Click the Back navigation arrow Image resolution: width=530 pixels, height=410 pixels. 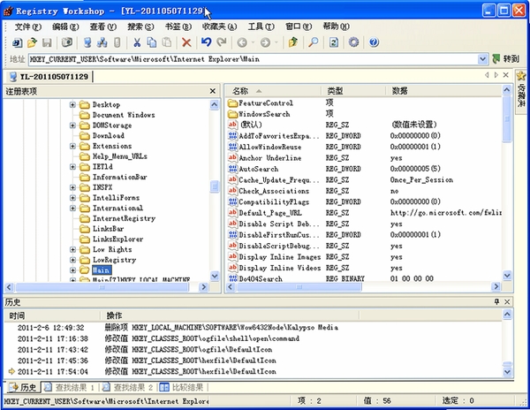[242, 42]
